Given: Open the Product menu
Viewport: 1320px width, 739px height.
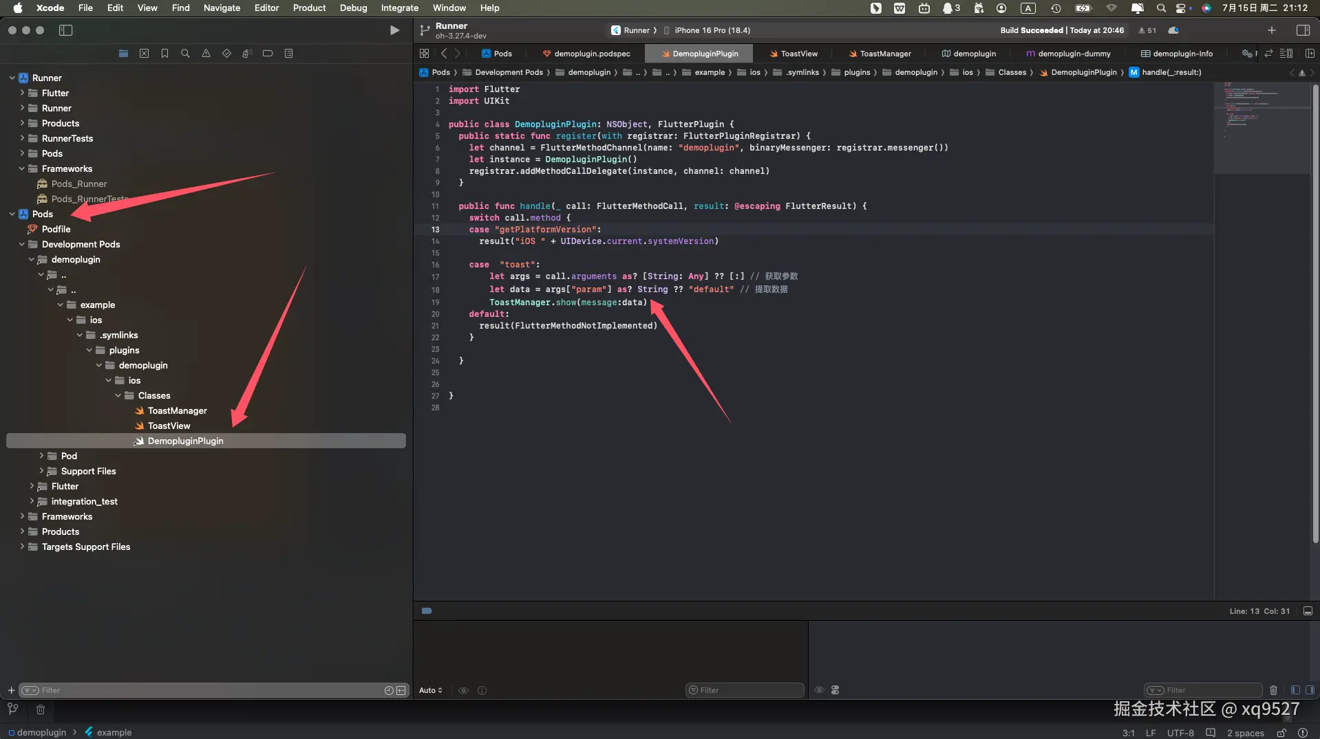Looking at the screenshot, I should [x=309, y=8].
